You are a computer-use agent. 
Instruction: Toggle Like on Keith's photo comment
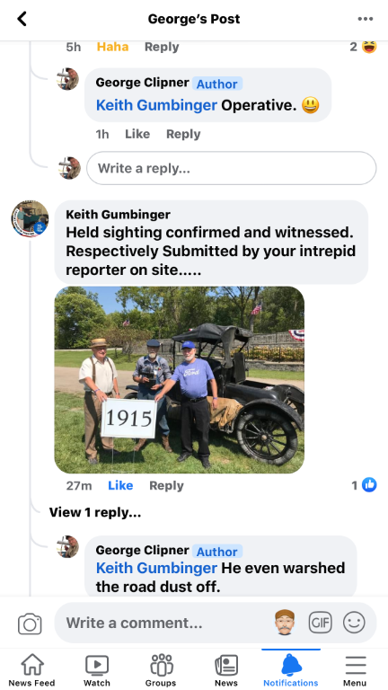tap(120, 485)
